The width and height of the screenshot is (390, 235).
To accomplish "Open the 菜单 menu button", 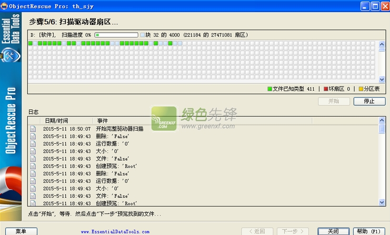I will pos(21,231).
